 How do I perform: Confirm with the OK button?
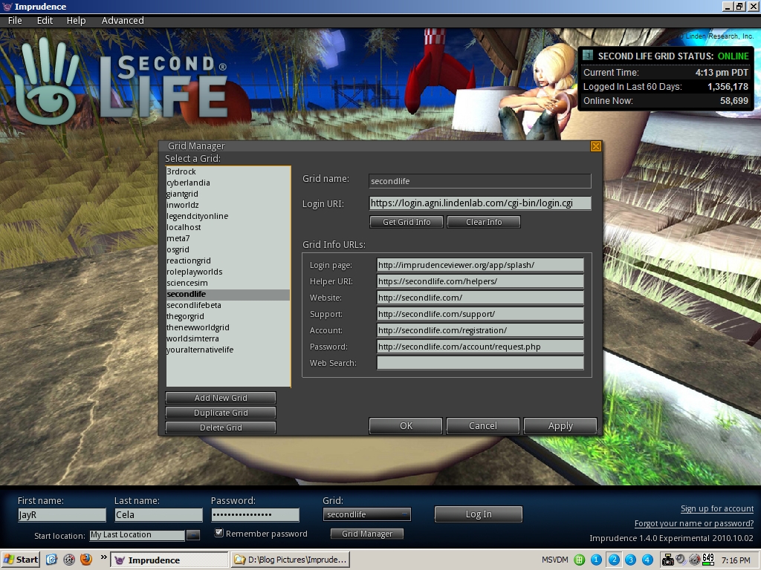(406, 425)
